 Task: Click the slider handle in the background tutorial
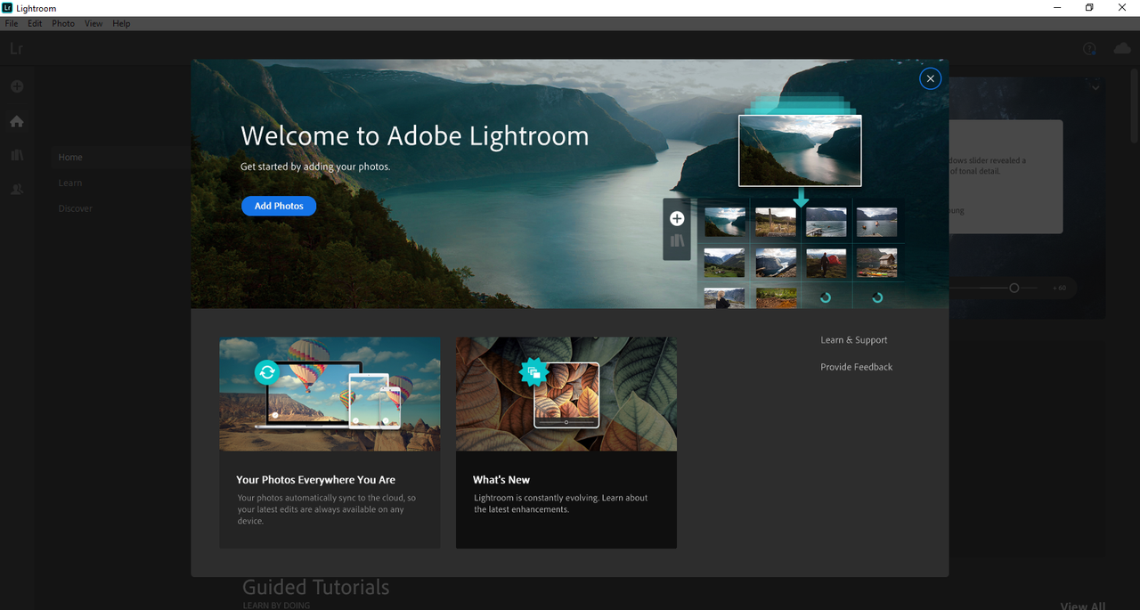(x=1014, y=288)
